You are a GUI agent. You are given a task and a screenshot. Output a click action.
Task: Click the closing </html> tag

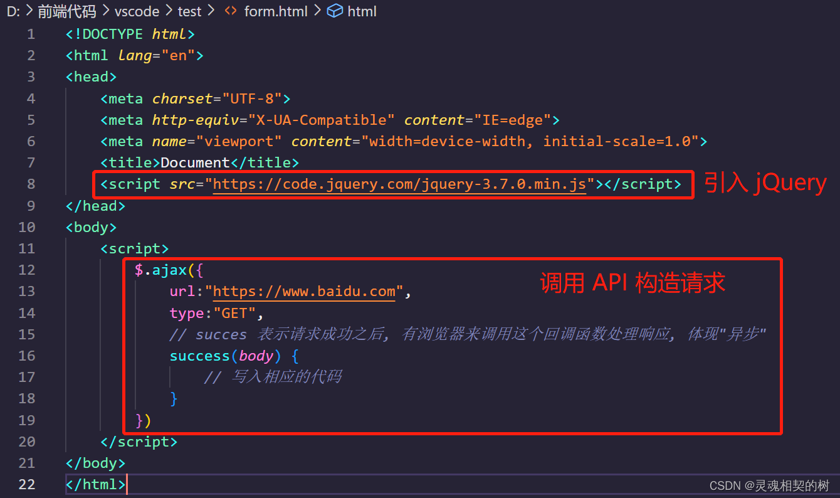click(x=95, y=484)
